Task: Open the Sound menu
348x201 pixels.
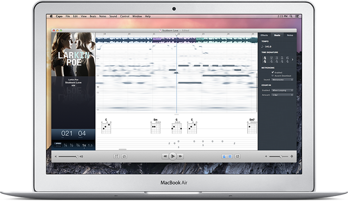Action: (x=113, y=16)
